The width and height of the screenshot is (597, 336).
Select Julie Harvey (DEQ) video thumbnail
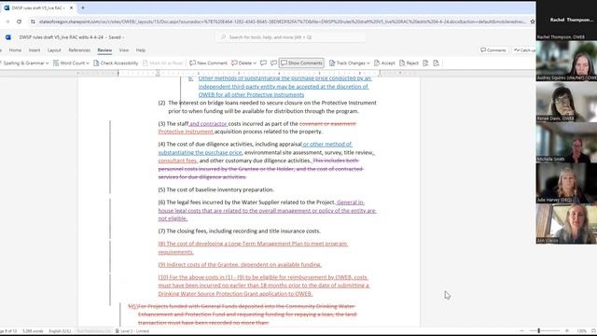click(x=566, y=183)
